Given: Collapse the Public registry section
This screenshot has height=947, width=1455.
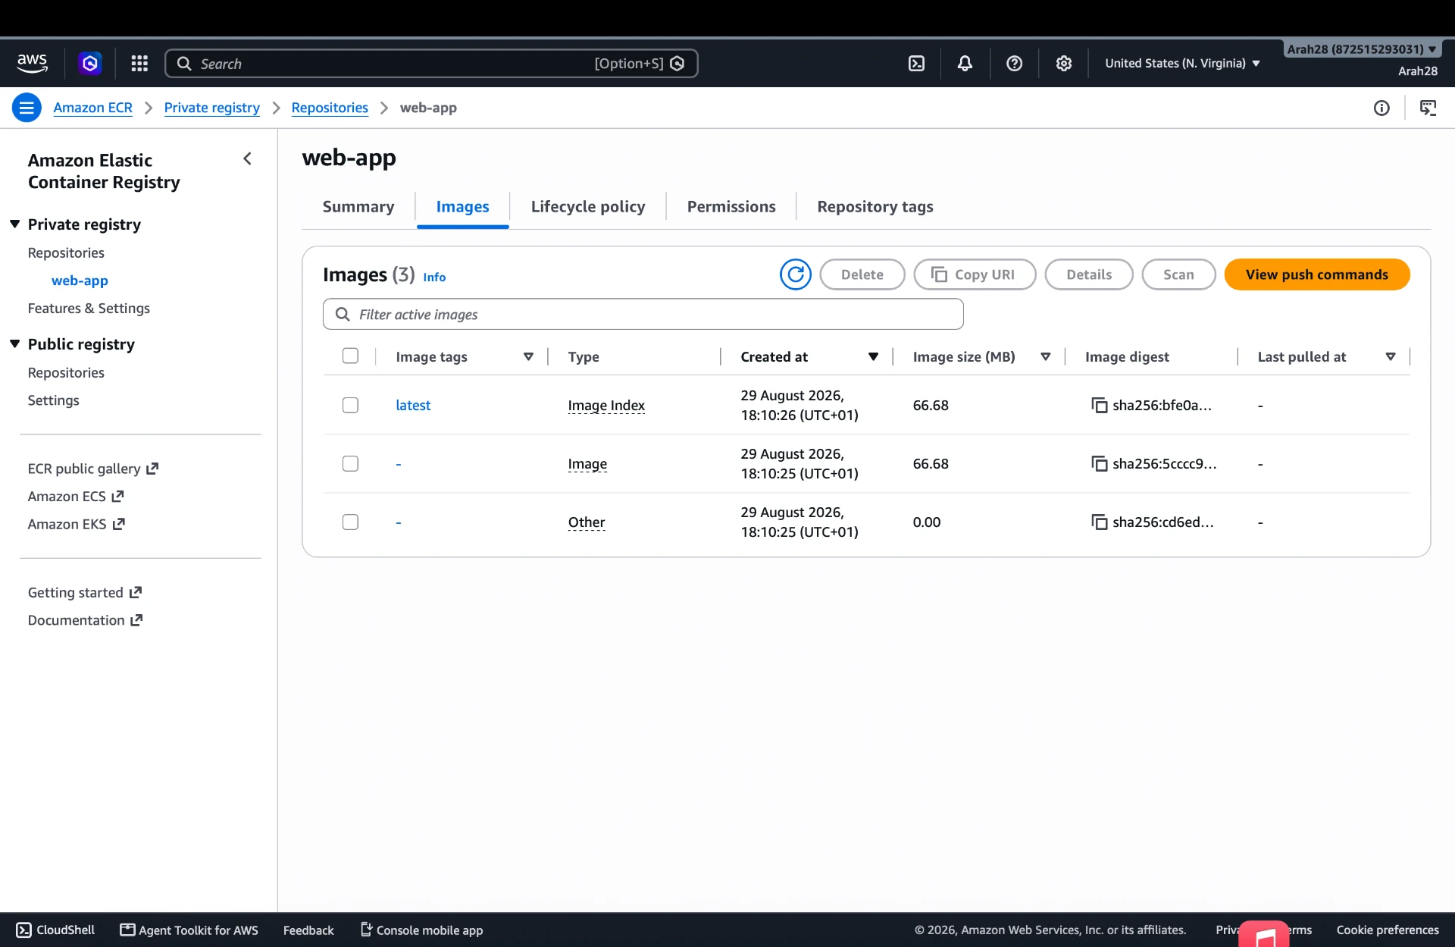Looking at the screenshot, I should point(14,344).
